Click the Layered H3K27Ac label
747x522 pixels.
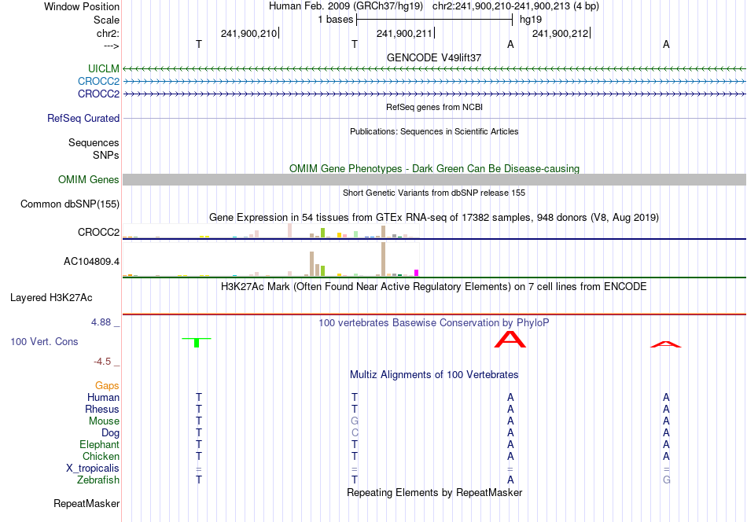point(51,298)
